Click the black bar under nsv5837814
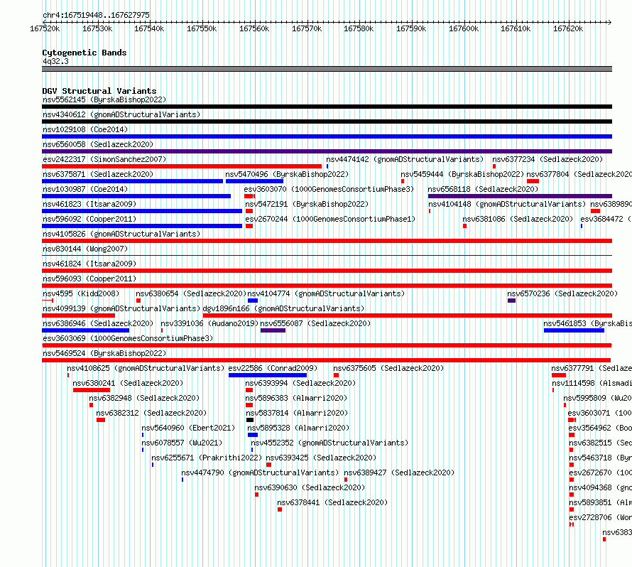 pyautogui.click(x=250, y=420)
